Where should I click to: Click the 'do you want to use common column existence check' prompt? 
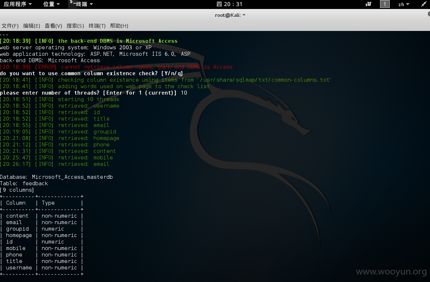click(x=91, y=73)
